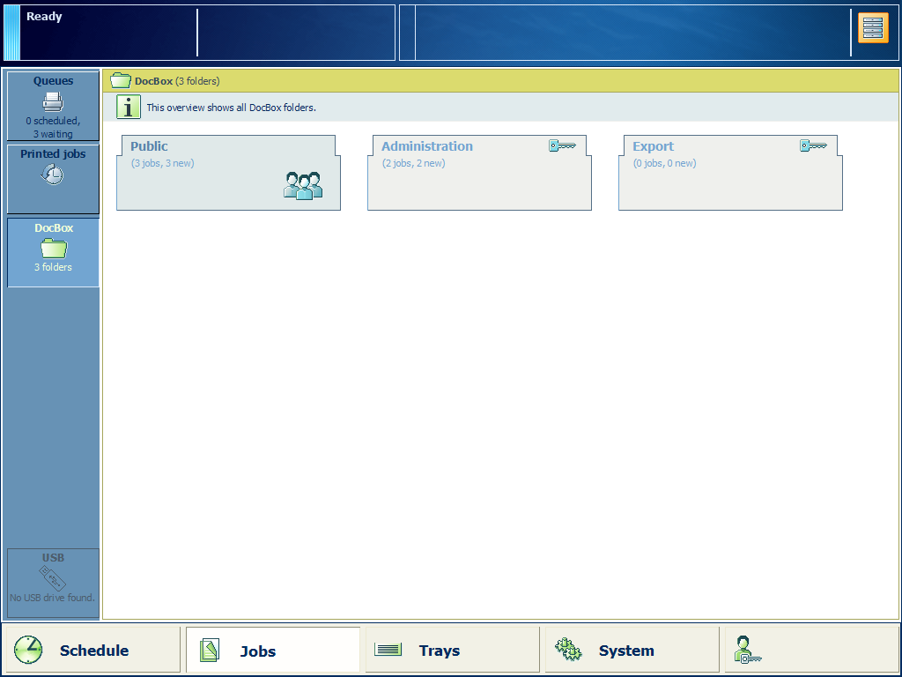Switch to the Schedule view
Viewport: 902px width, 677px height.
coord(92,650)
